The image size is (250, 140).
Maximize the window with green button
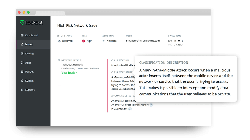[x=28, y=12]
